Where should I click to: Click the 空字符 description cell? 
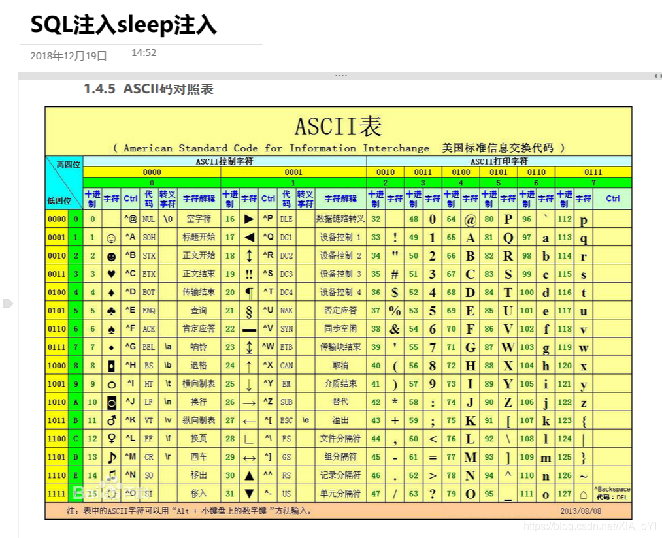click(199, 219)
